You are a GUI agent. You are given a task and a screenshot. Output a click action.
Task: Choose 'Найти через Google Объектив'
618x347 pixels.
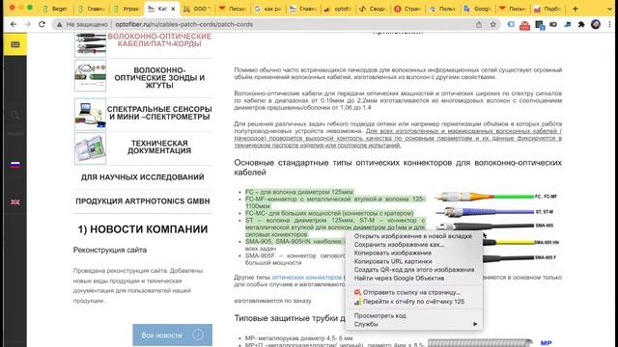[413, 279]
